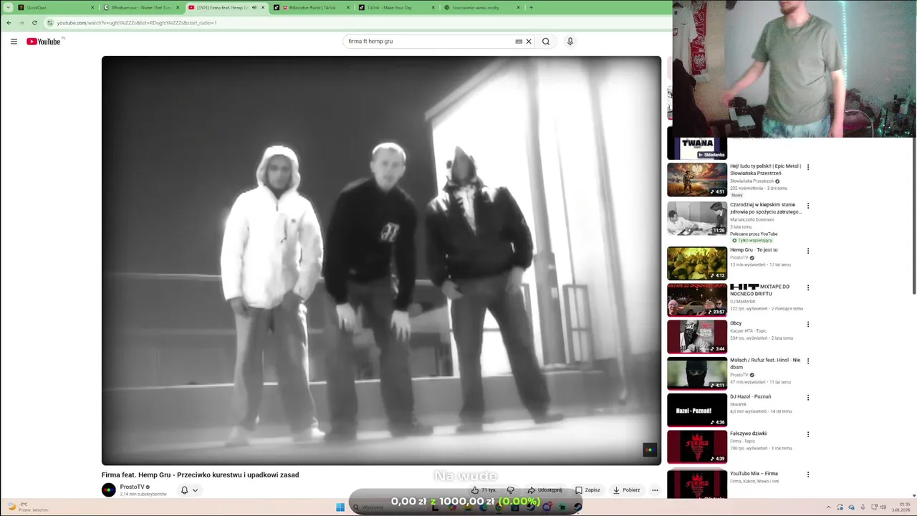Open the Windows Start menu

pyautogui.click(x=340, y=507)
